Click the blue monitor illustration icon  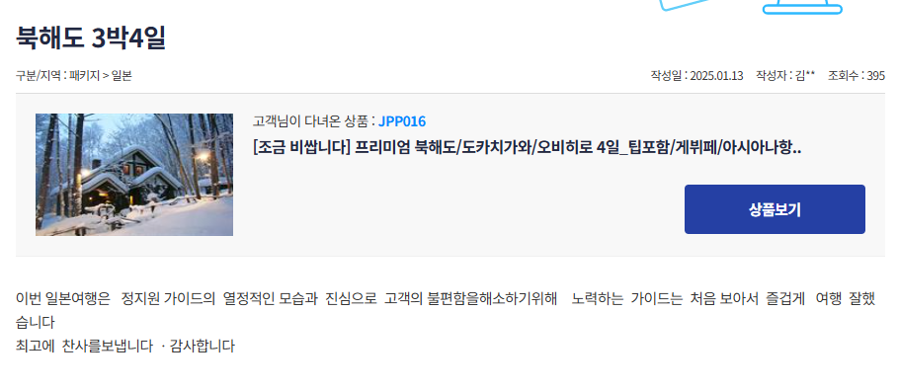point(802,6)
